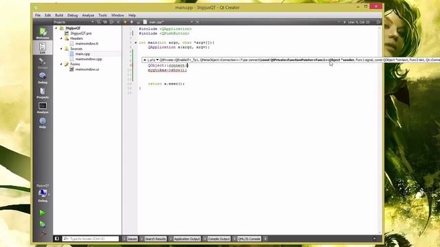Click the Line 9, Col 22 indicator

(x=359, y=22)
